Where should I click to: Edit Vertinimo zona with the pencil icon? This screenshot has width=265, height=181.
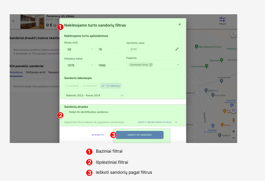[x=177, y=49]
